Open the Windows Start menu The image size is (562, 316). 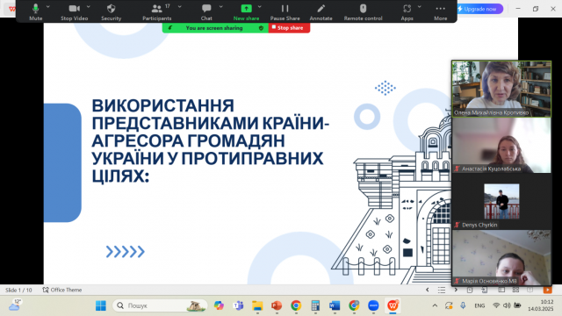(x=101, y=305)
